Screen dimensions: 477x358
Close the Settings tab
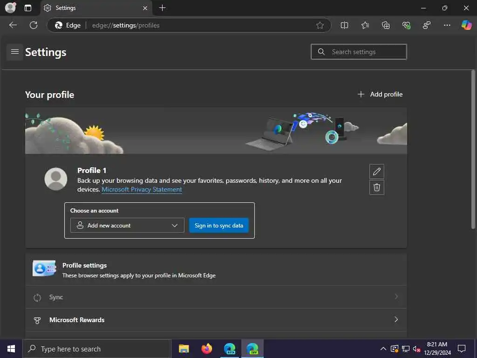(x=145, y=8)
